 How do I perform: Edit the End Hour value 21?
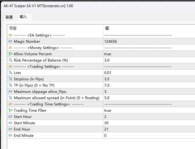point(106,129)
